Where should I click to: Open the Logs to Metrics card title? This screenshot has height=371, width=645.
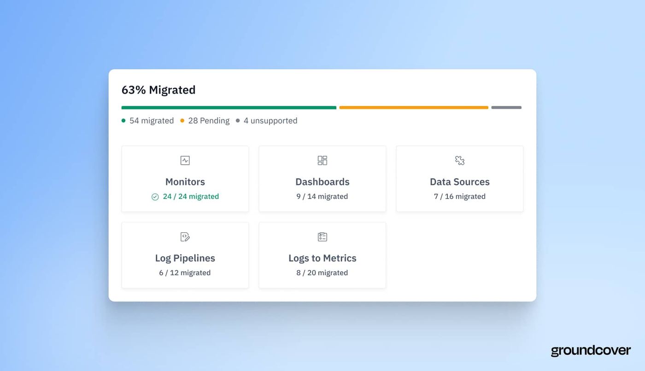[x=322, y=258]
